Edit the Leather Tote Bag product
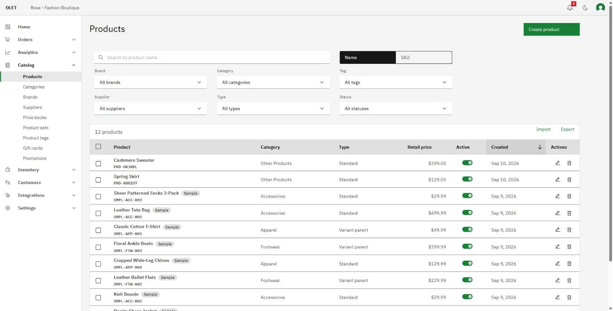The width and height of the screenshot is (613, 311). point(557,213)
